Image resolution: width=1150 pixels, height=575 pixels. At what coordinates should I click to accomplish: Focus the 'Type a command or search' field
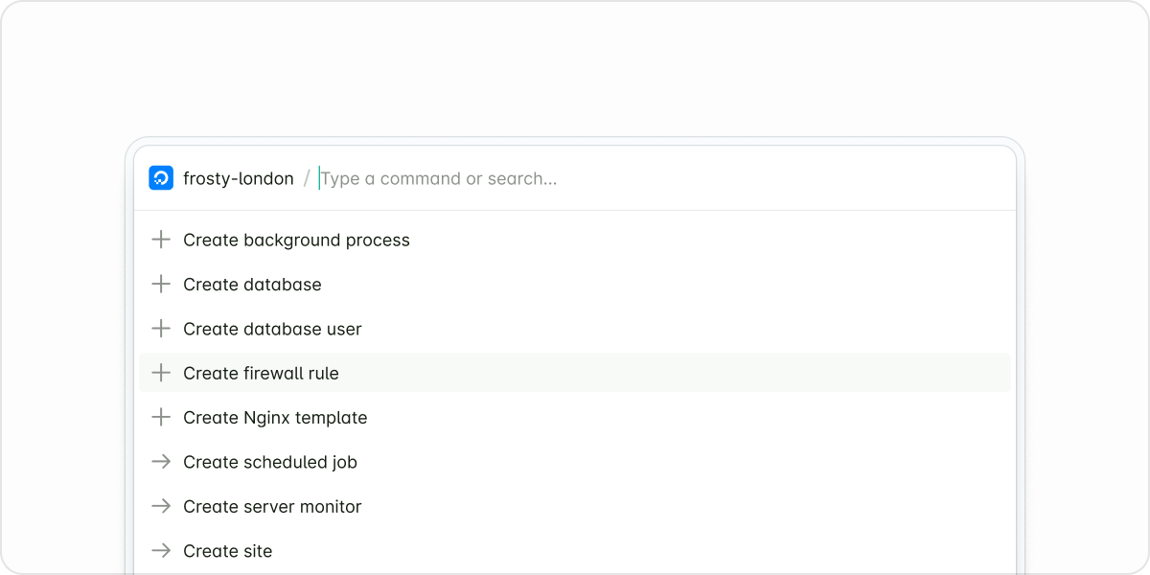(575, 178)
